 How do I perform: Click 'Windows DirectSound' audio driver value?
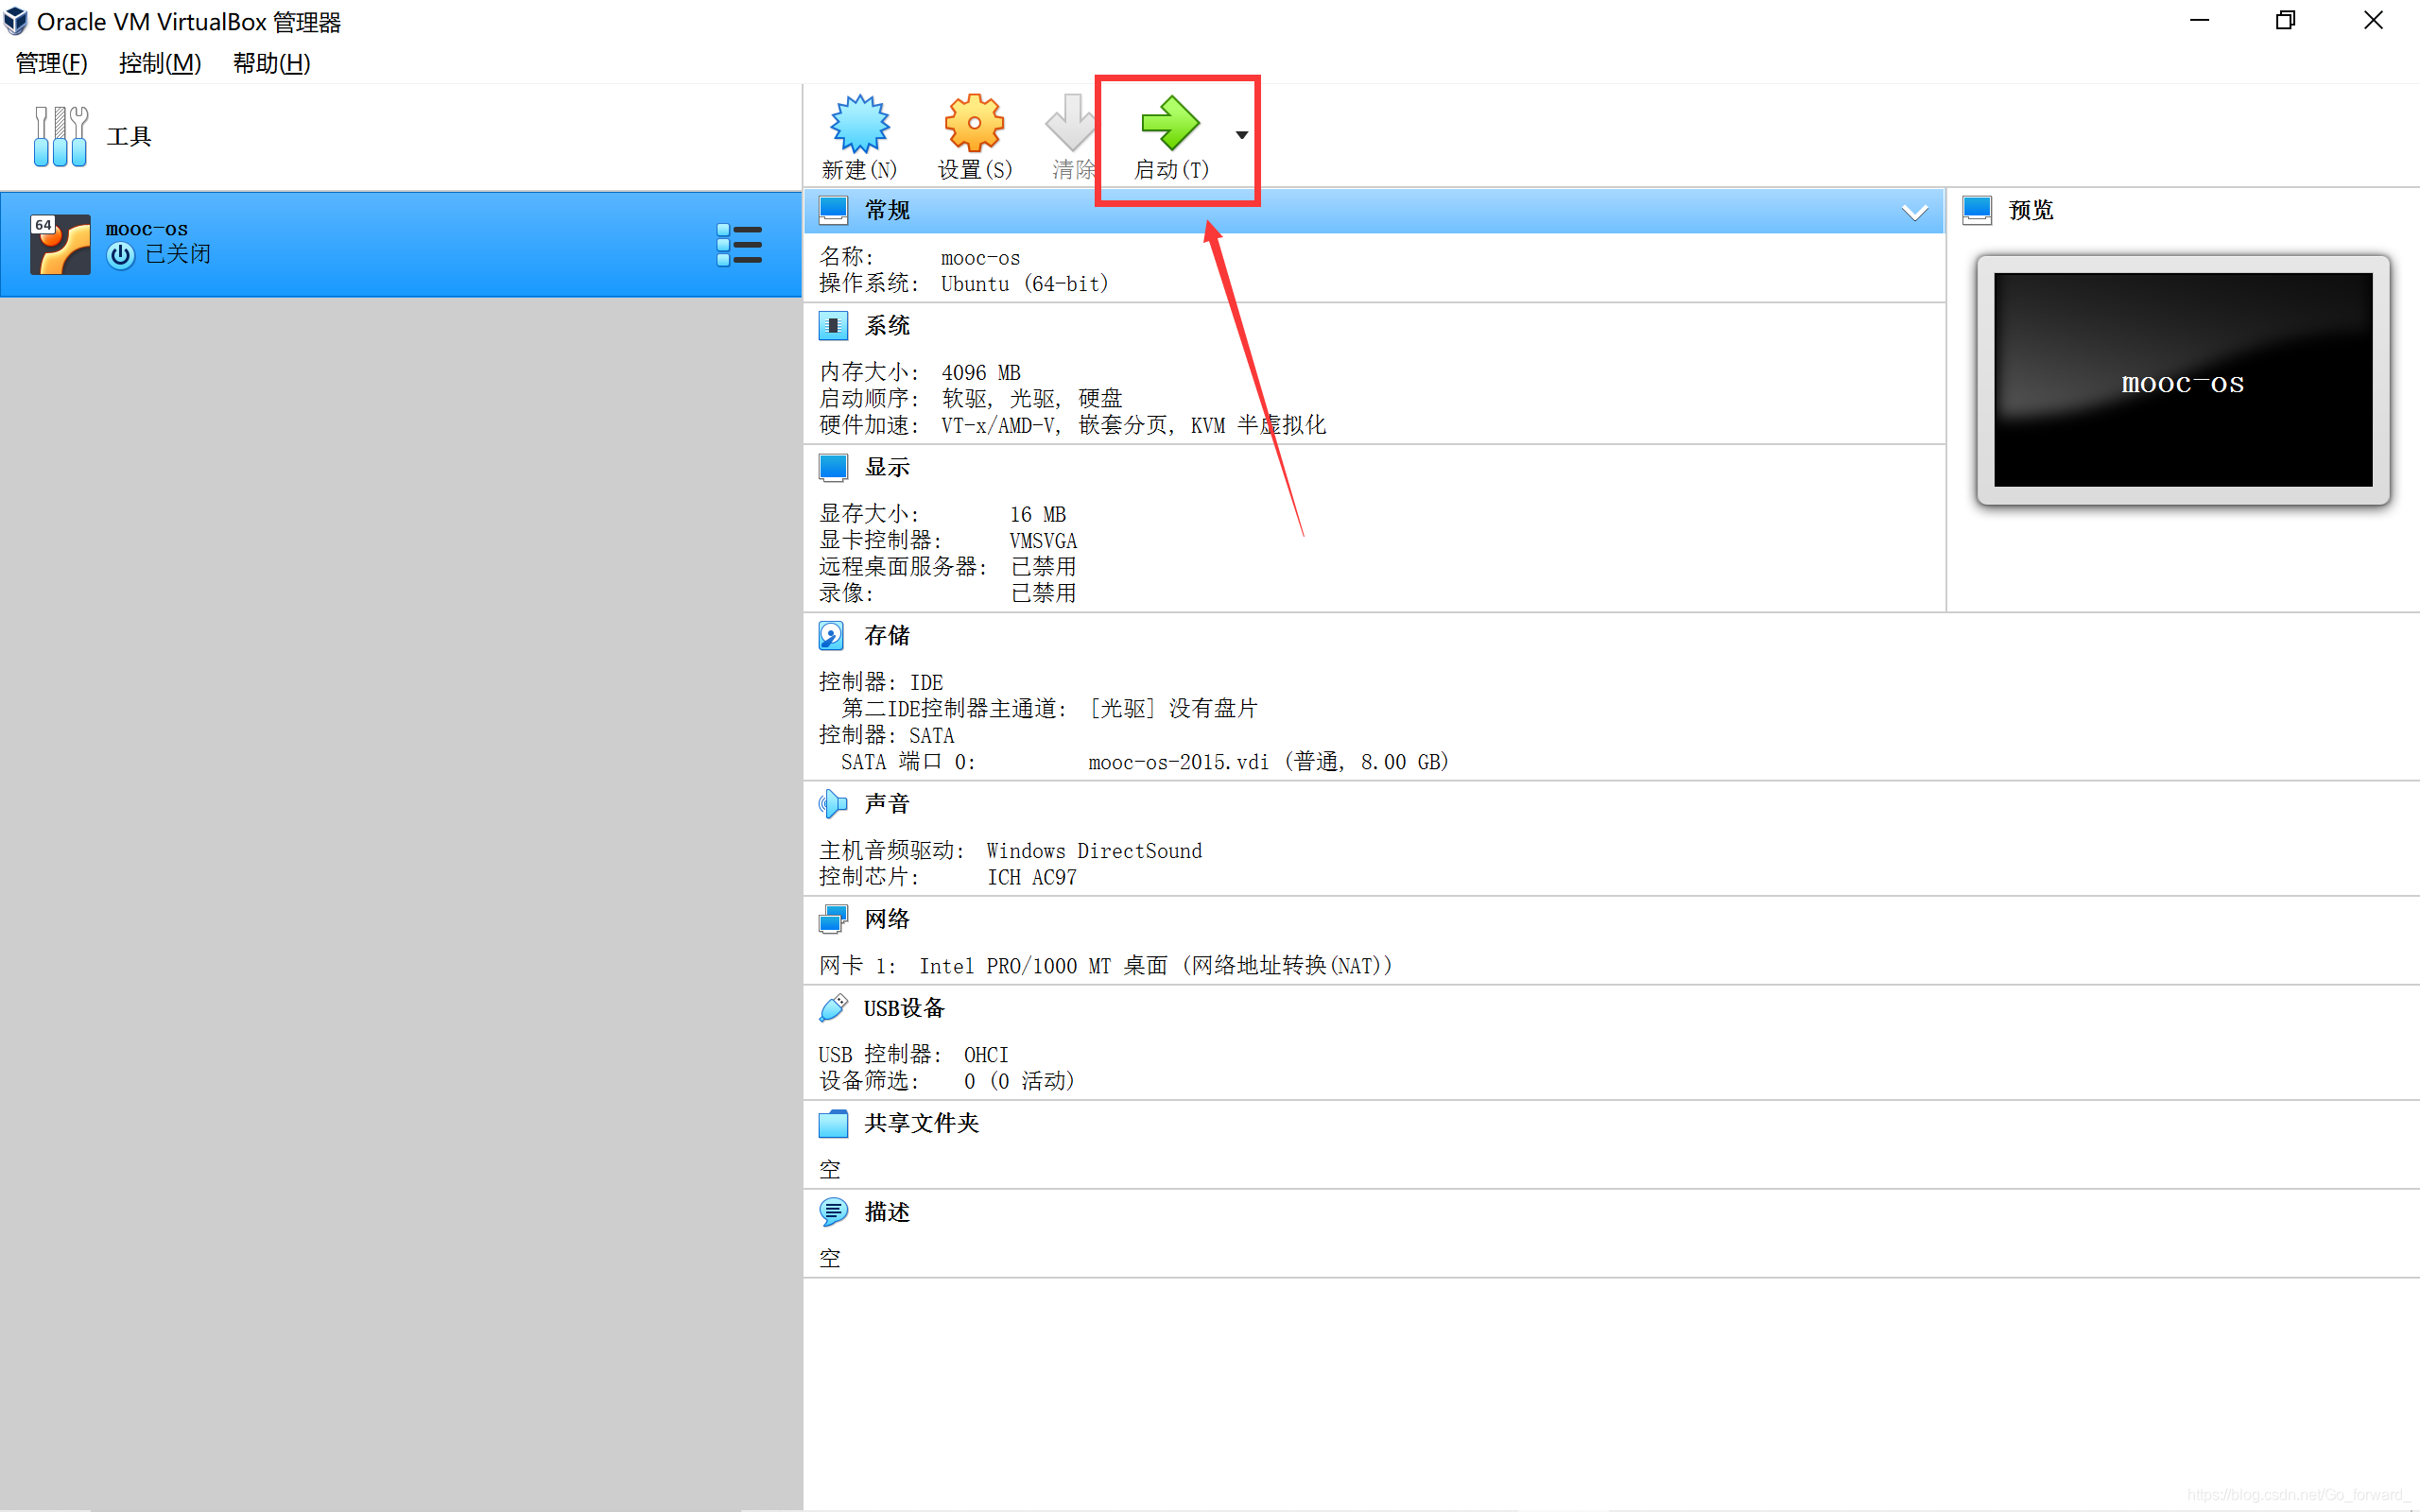pyautogui.click(x=1094, y=851)
